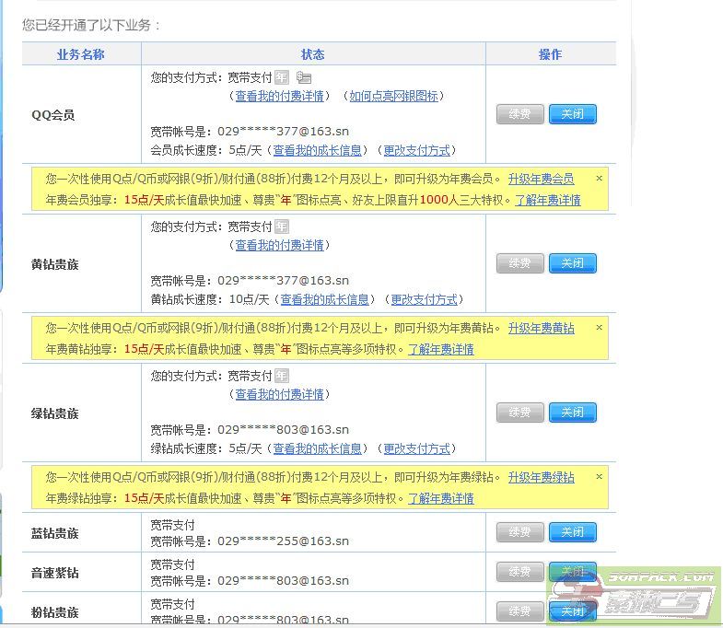Screen dimensions: 723x628
Task: View 查看我的成长信息 link for 黄钻贵族
Action: (x=324, y=299)
